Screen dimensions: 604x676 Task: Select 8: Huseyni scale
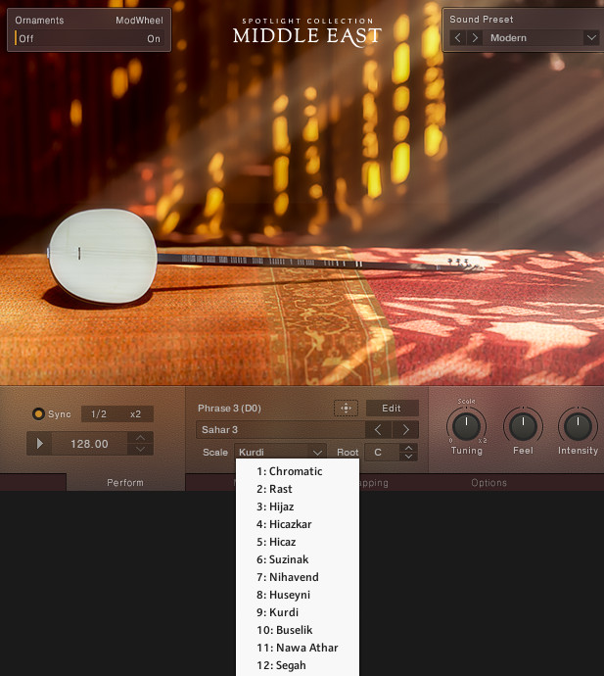[x=298, y=595]
